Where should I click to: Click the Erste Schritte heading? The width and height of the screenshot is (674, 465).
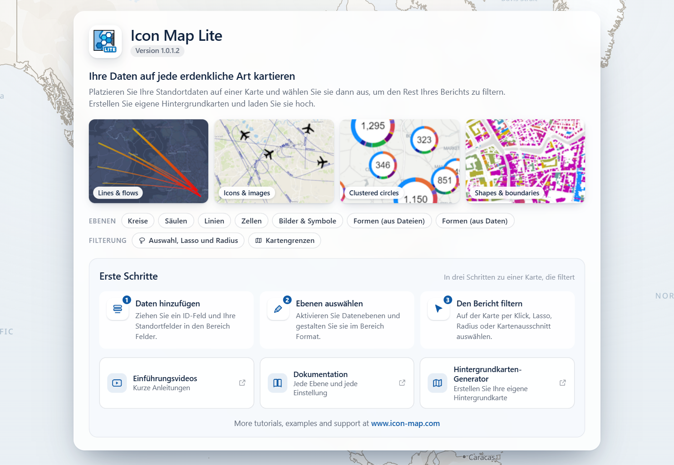[x=128, y=276]
